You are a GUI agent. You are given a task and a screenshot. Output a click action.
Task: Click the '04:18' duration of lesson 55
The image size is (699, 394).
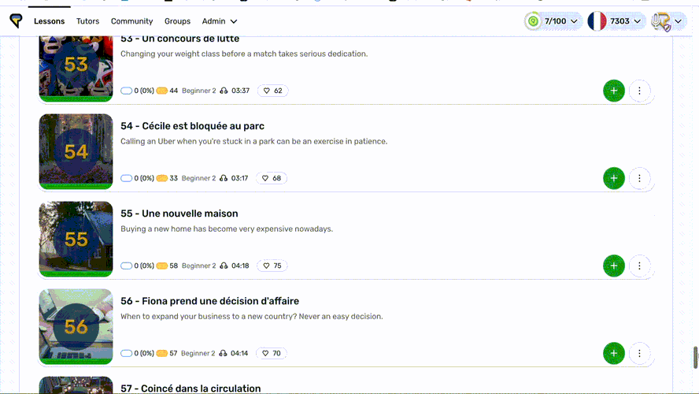(x=240, y=266)
